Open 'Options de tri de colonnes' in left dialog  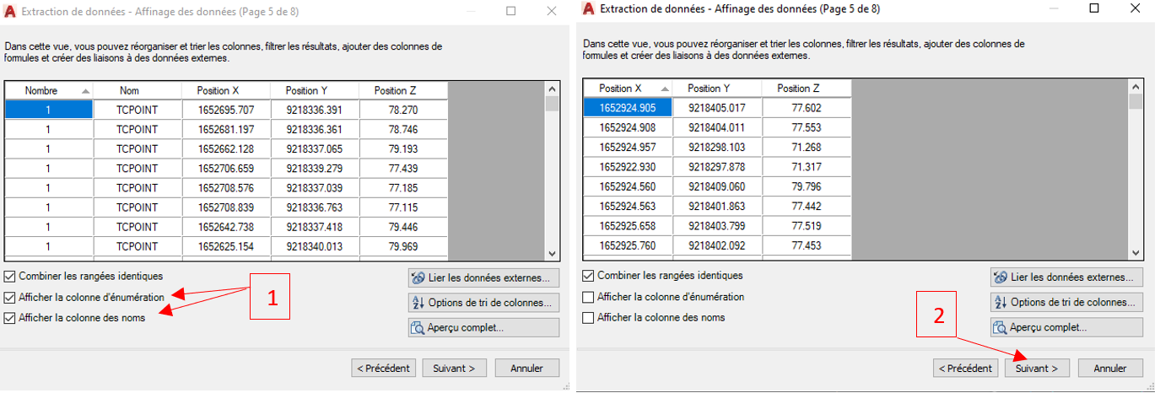[x=483, y=303]
